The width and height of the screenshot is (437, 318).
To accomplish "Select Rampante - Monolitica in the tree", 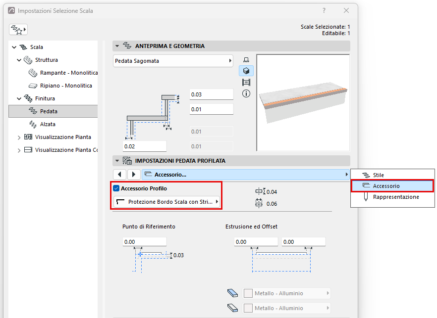I will point(63,73).
